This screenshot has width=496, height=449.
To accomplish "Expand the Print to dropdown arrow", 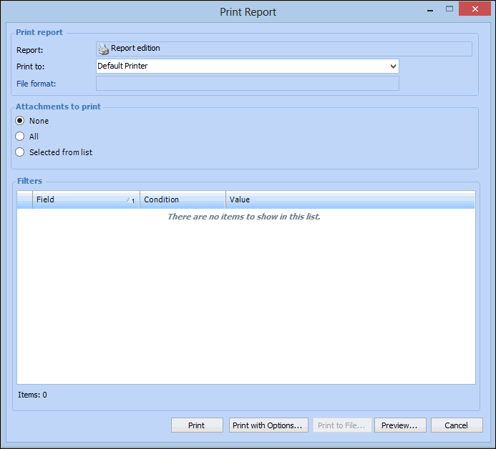I will pyautogui.click(x=393, y=66).
